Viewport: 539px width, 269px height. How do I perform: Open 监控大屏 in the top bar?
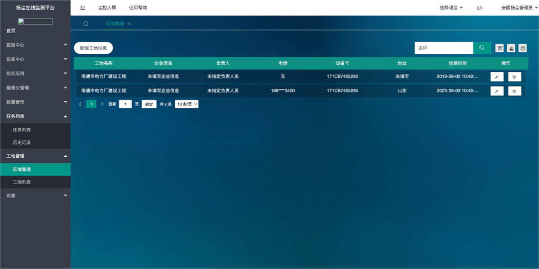click(x=107, y=8)
